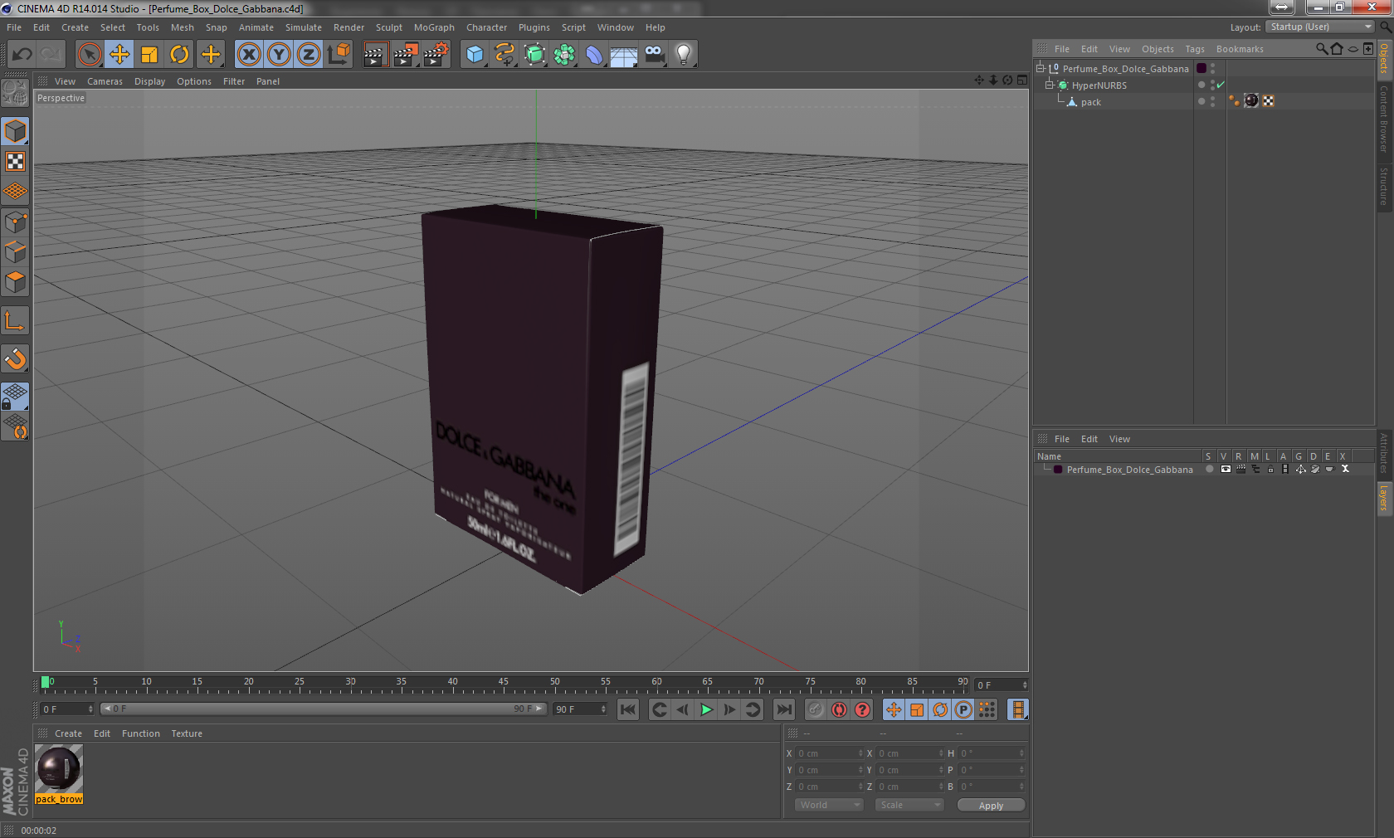1394x838 pixels.
Task: Switch to Polygons mode
Action: pos(15,283)
